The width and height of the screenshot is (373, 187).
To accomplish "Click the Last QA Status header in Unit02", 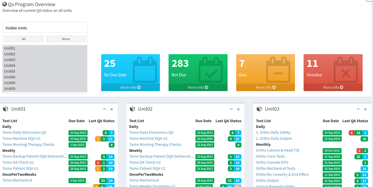I will point(228,121).
